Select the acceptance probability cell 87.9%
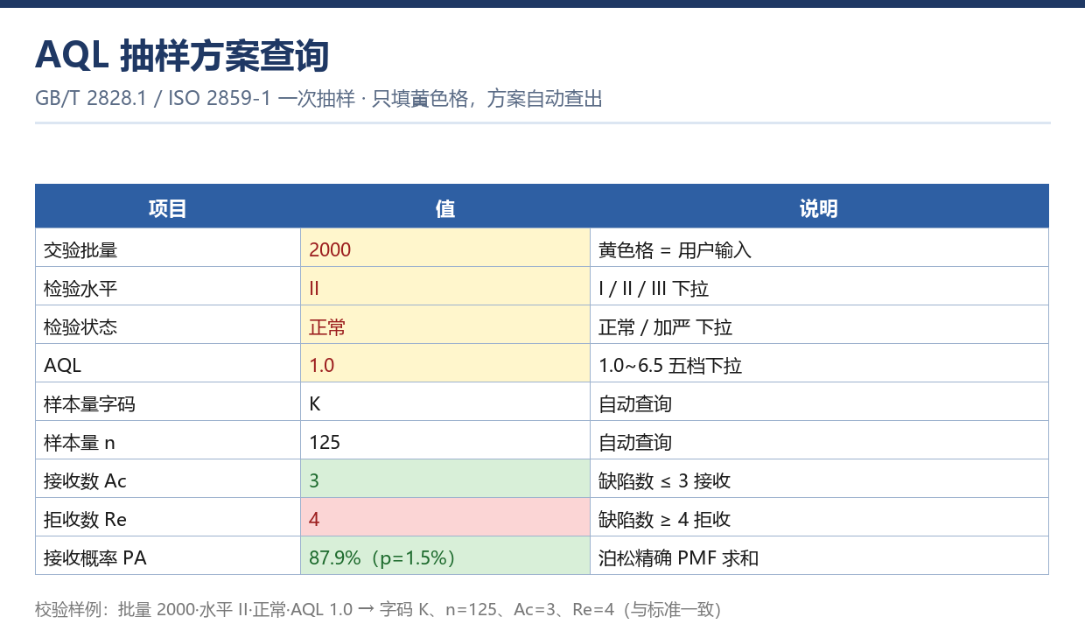The width and height of the screenshot is (1085, 638). [x=445, y=556]
